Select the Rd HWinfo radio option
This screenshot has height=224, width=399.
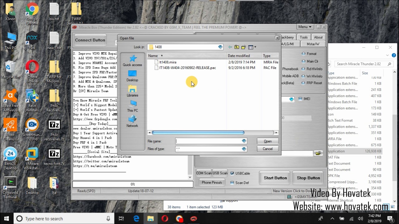(x=312, y=69)
